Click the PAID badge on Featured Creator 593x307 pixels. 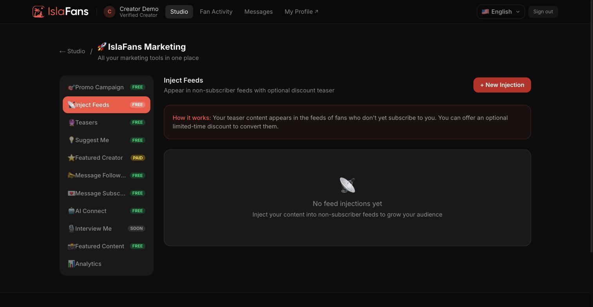(x=138, y=158)
